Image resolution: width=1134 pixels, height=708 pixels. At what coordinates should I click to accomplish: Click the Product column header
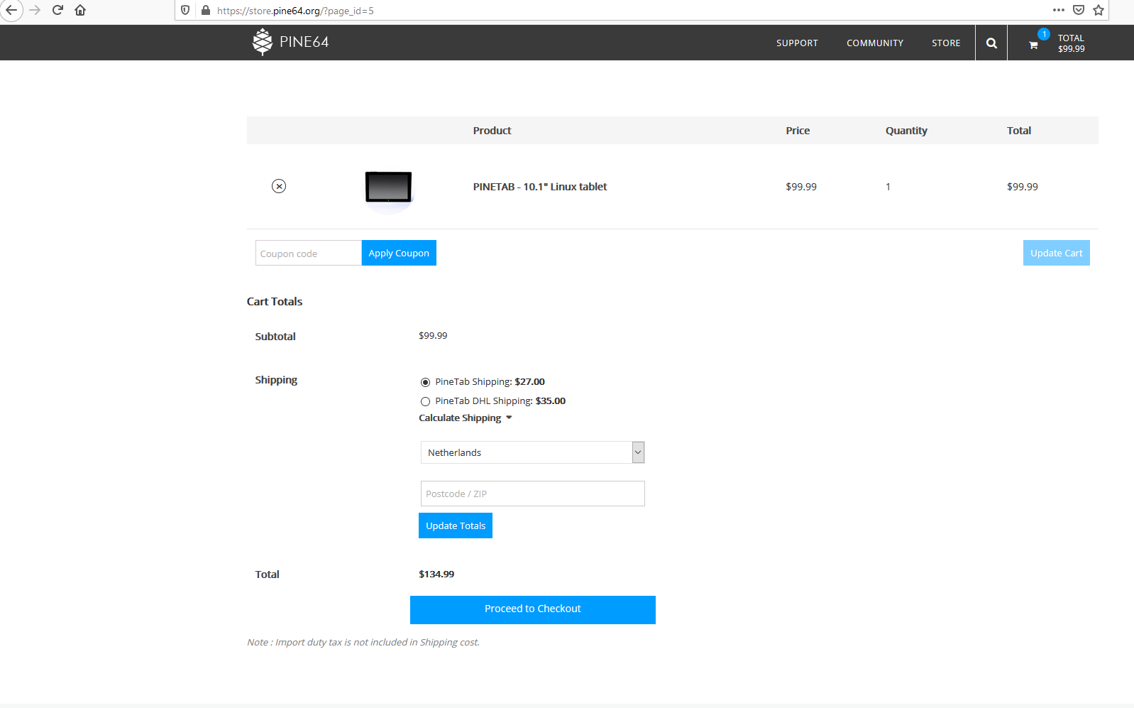point(492,131)
